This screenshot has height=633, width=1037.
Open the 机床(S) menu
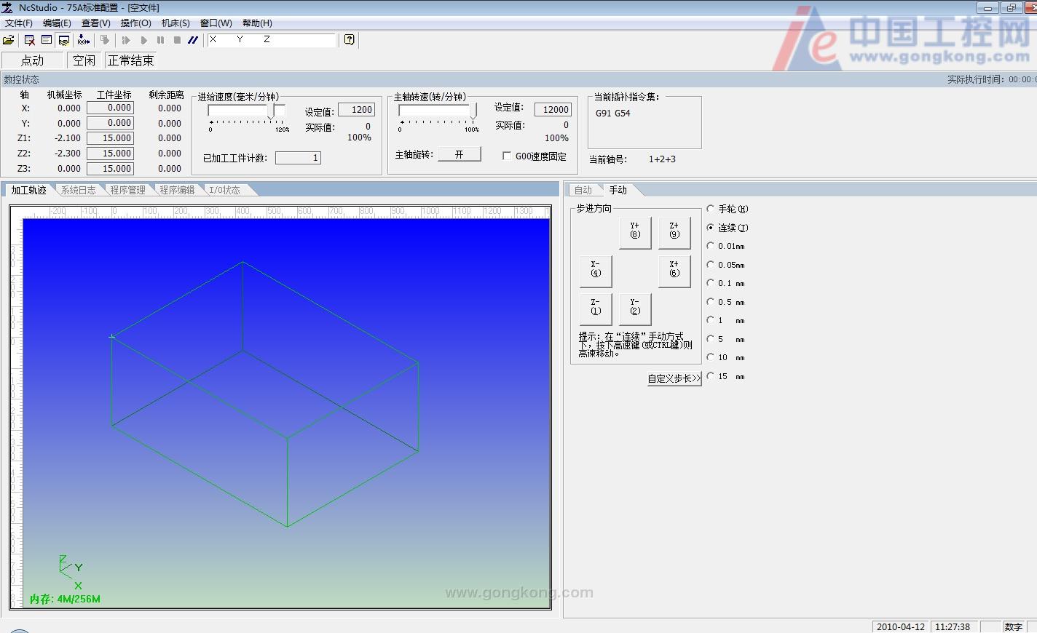176,23
